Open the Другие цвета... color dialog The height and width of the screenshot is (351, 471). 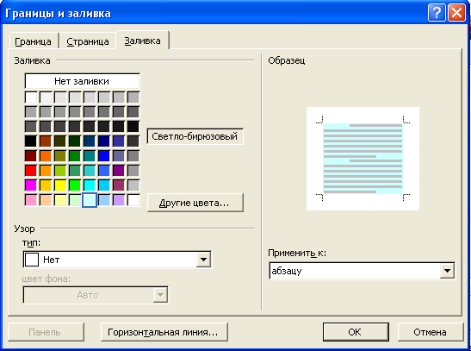click(195, 203)
